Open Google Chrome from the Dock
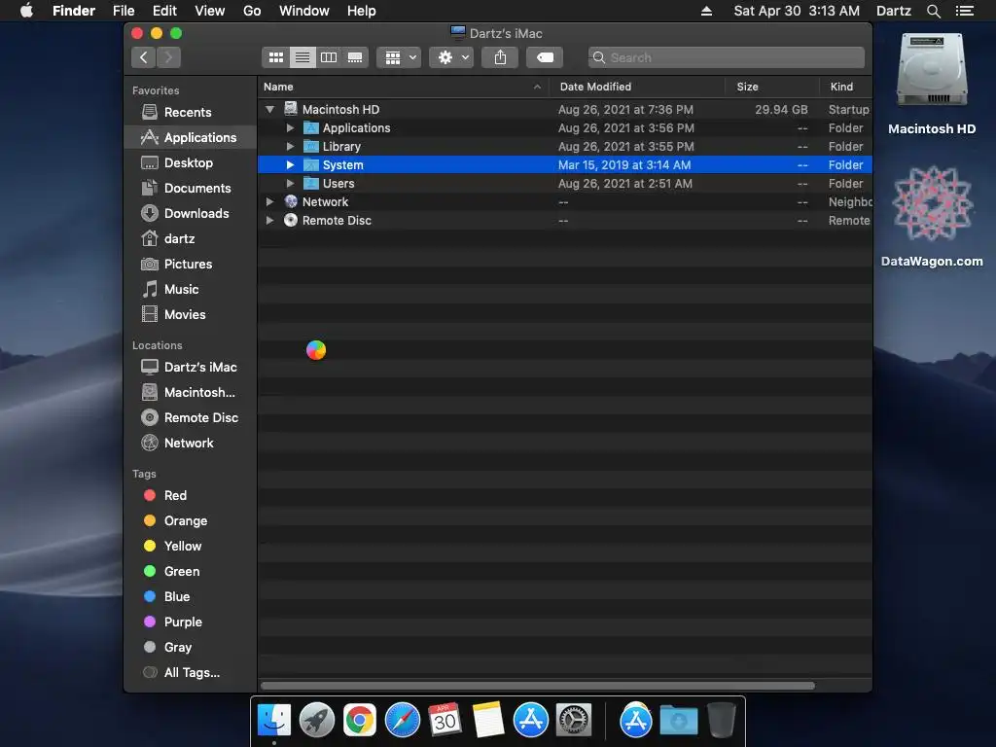Image resolution: width=996 pixels, height=747 pixels. (x=360, y=721)
